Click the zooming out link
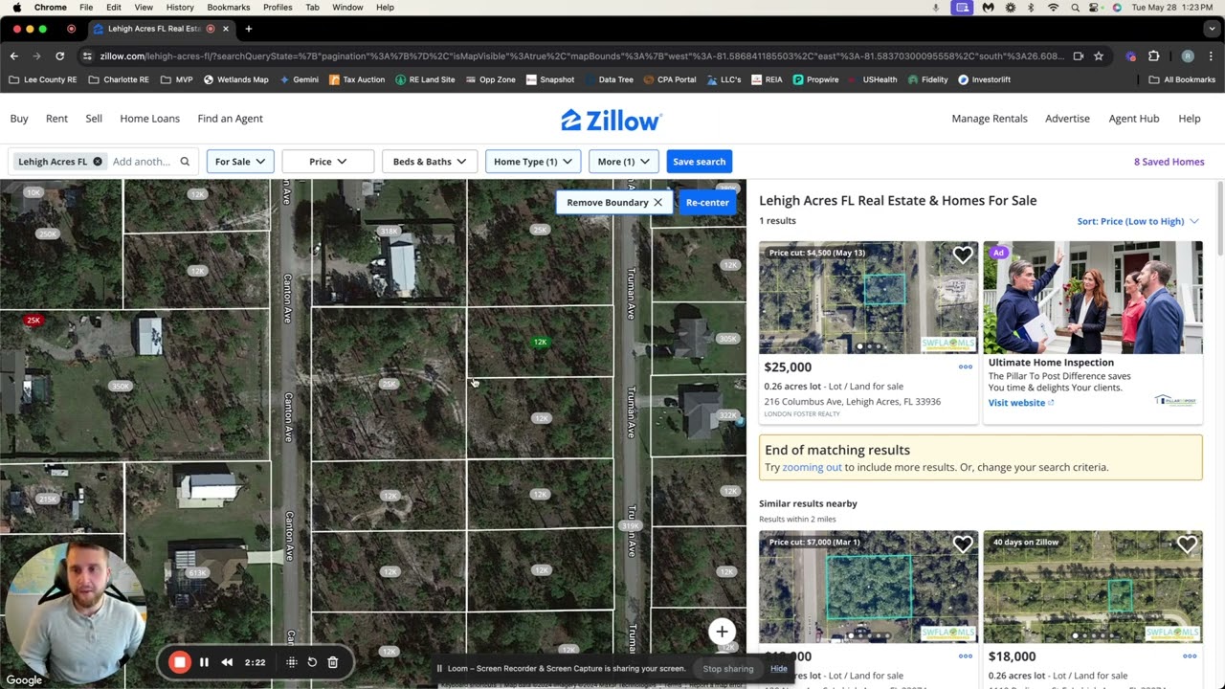 pyautogui.click(x=812, y=467)
